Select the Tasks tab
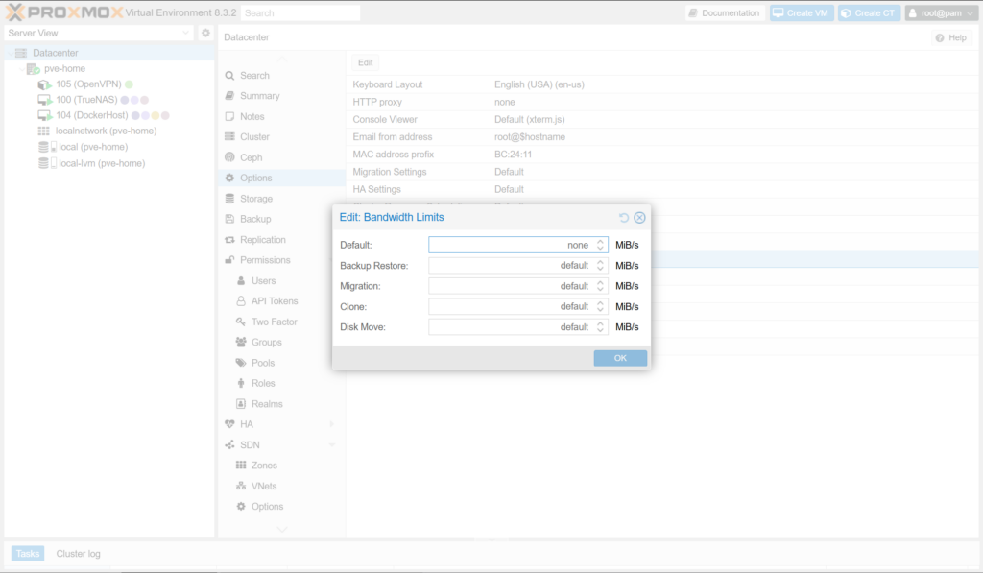 (28, 554)
